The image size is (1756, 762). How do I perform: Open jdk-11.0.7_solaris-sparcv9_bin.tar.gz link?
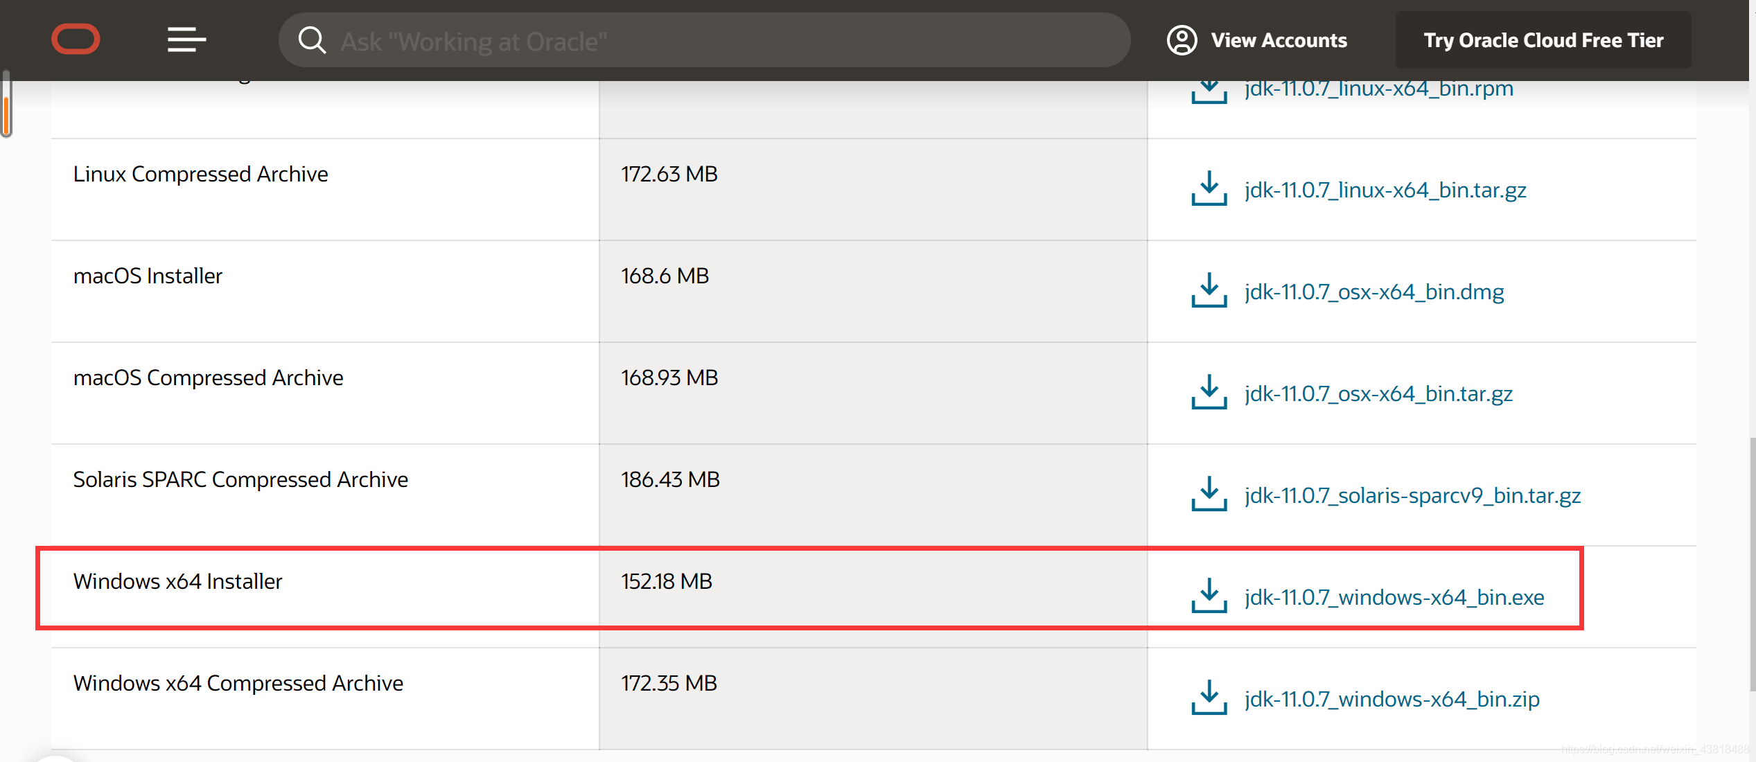pyautogui.click(x=1412, y=495)
